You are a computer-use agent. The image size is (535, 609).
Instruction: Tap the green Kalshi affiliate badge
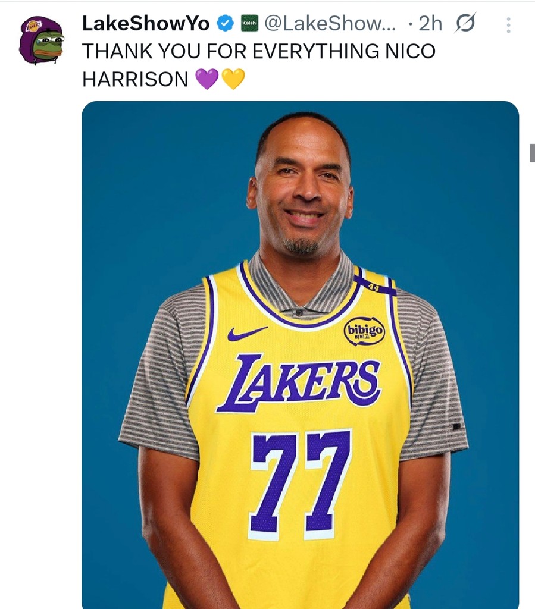coord(249,24)
